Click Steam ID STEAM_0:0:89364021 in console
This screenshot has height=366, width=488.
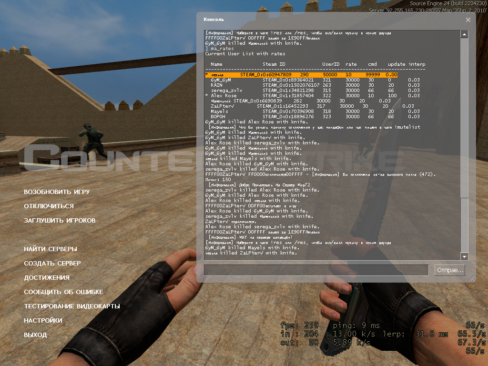(x=288, y=80)
